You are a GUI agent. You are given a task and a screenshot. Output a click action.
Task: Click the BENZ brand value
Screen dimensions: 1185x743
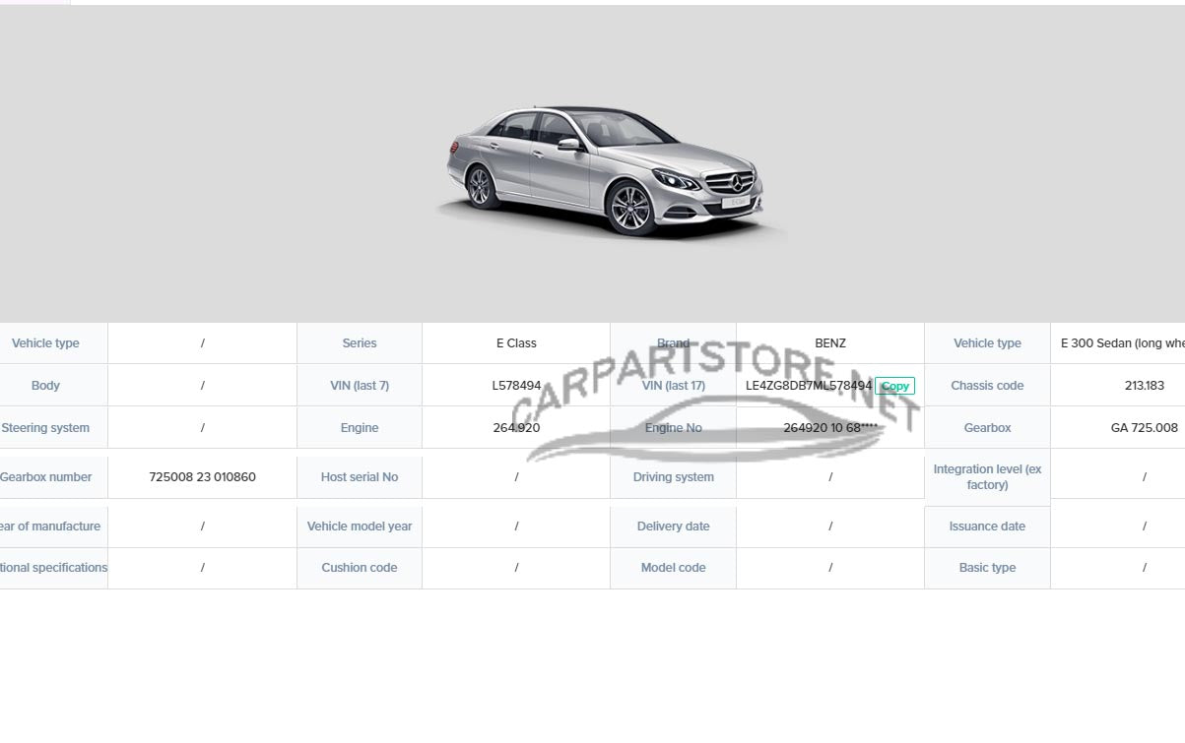pyautogui.click(x=830, y=343)
